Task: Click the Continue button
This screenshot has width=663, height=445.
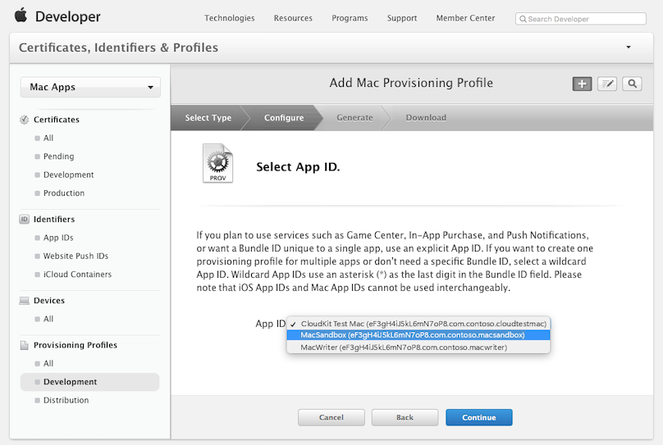Action: coord(478,417)
